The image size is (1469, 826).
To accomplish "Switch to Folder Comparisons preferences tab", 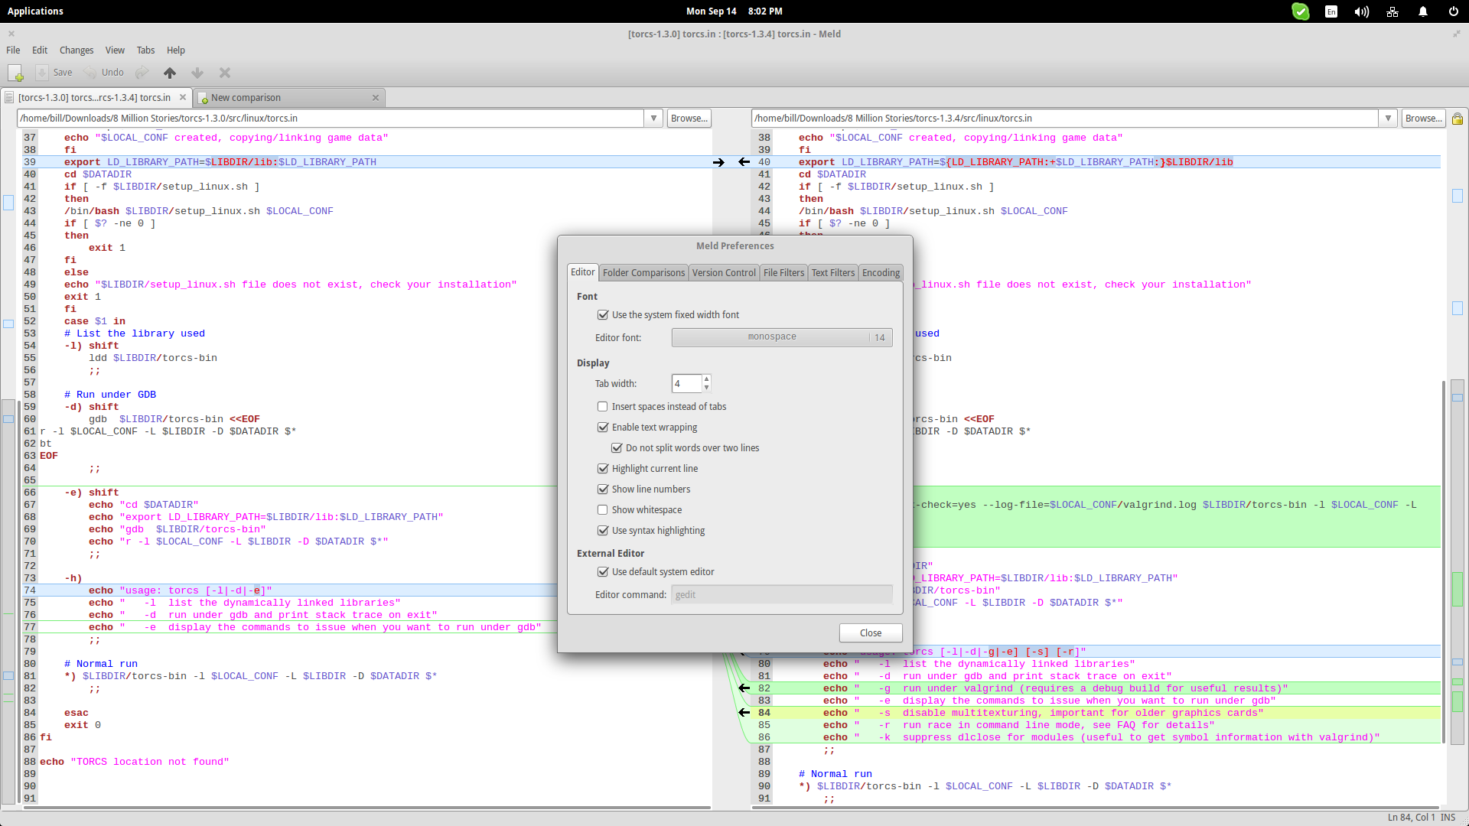I will tap(643, 273).
